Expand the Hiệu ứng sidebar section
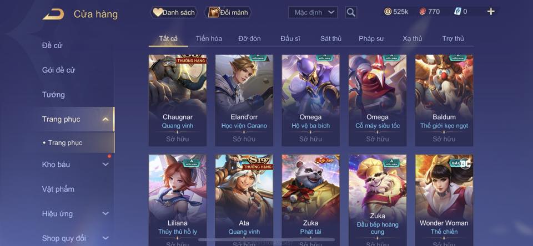 (x=105, y=213)
